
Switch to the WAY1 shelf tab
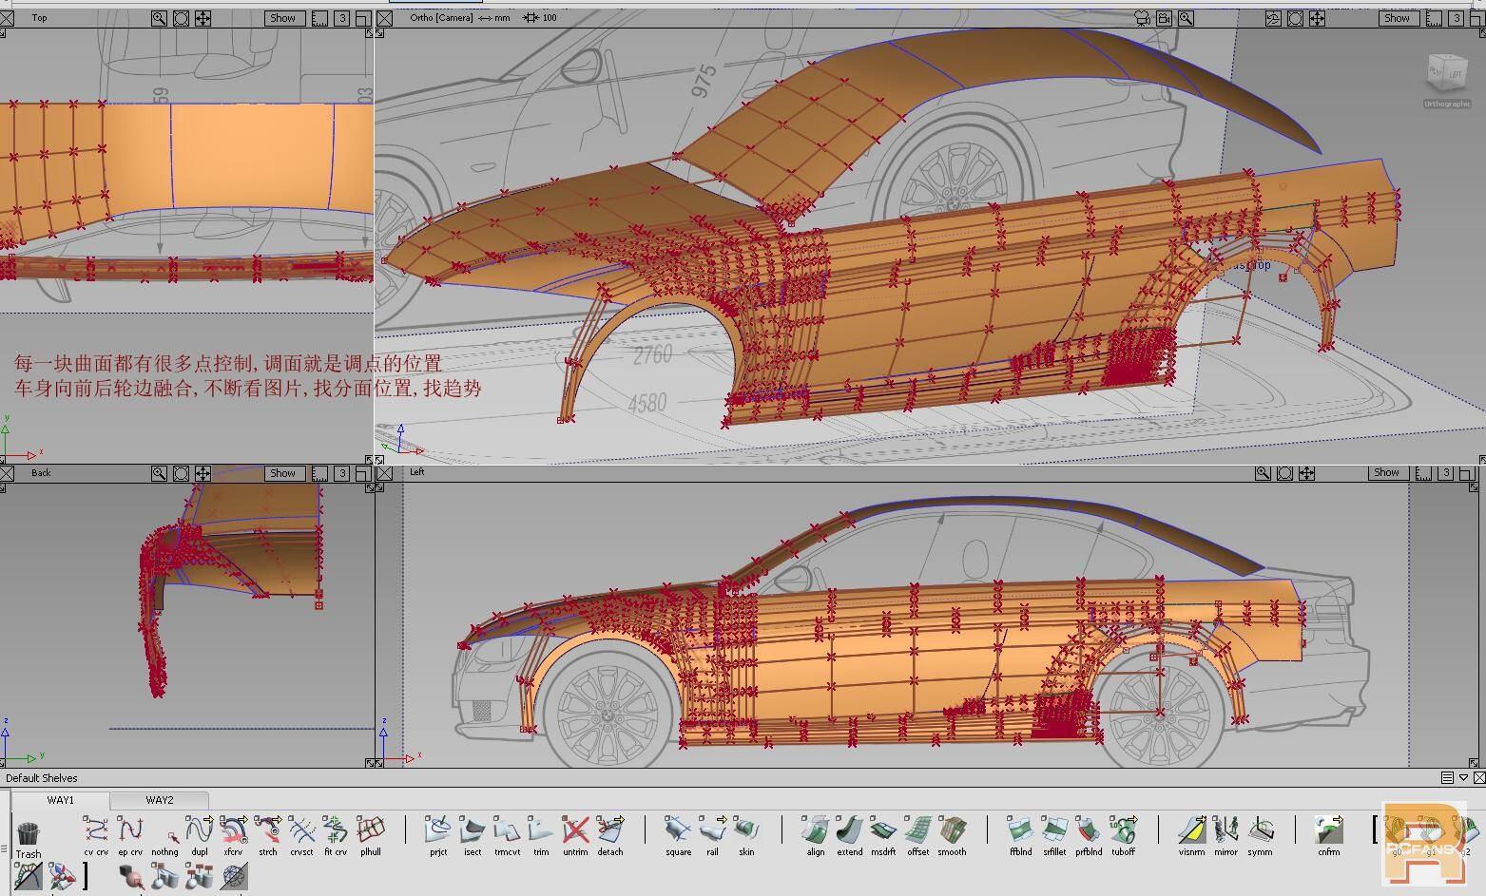(x=61, y=800)
